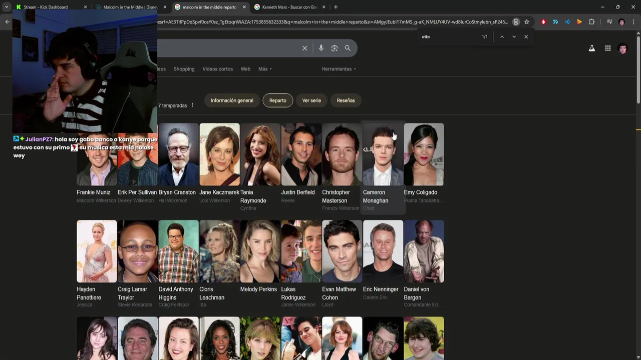This screenshot has height=360, width=641.
Task: Click the Ver serie chip
Action: pos(311,100)
